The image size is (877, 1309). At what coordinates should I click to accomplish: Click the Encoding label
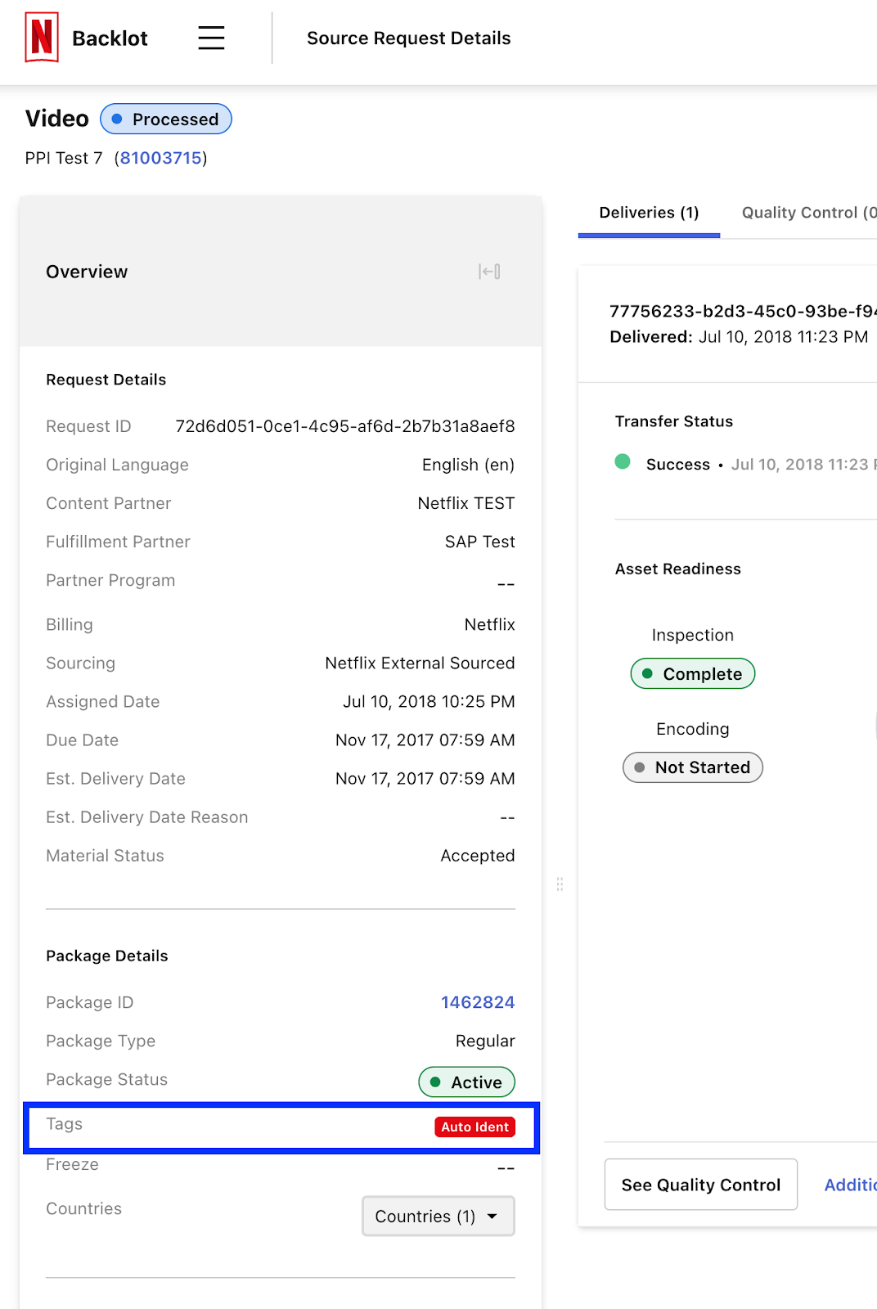tap(693, 729)
